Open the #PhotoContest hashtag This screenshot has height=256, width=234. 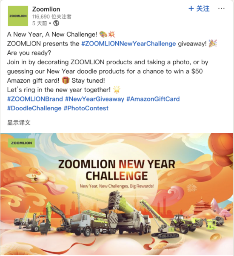pos(86,108)
